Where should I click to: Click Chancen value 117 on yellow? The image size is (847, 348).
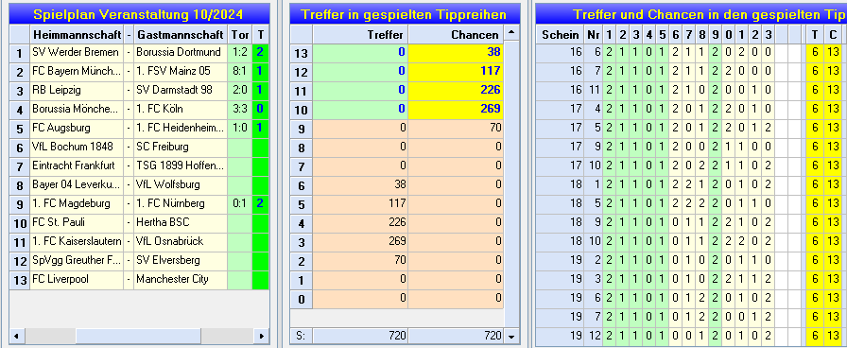point(456,71)
